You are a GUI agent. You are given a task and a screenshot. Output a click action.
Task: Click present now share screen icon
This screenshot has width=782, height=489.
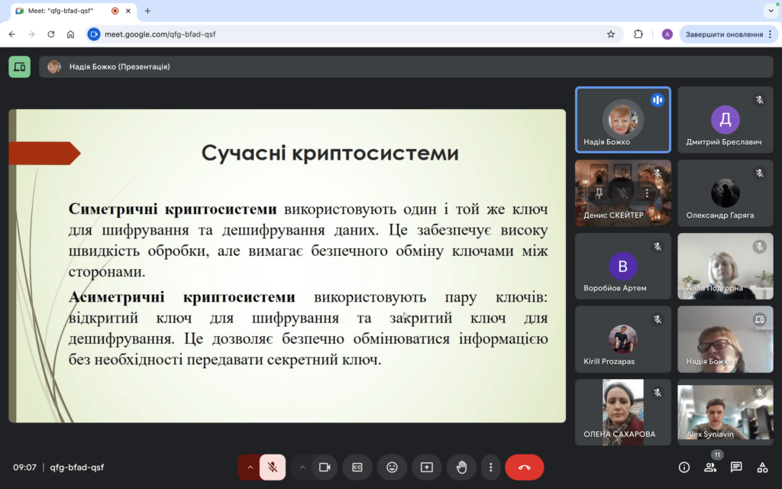(x=426, y=468)
